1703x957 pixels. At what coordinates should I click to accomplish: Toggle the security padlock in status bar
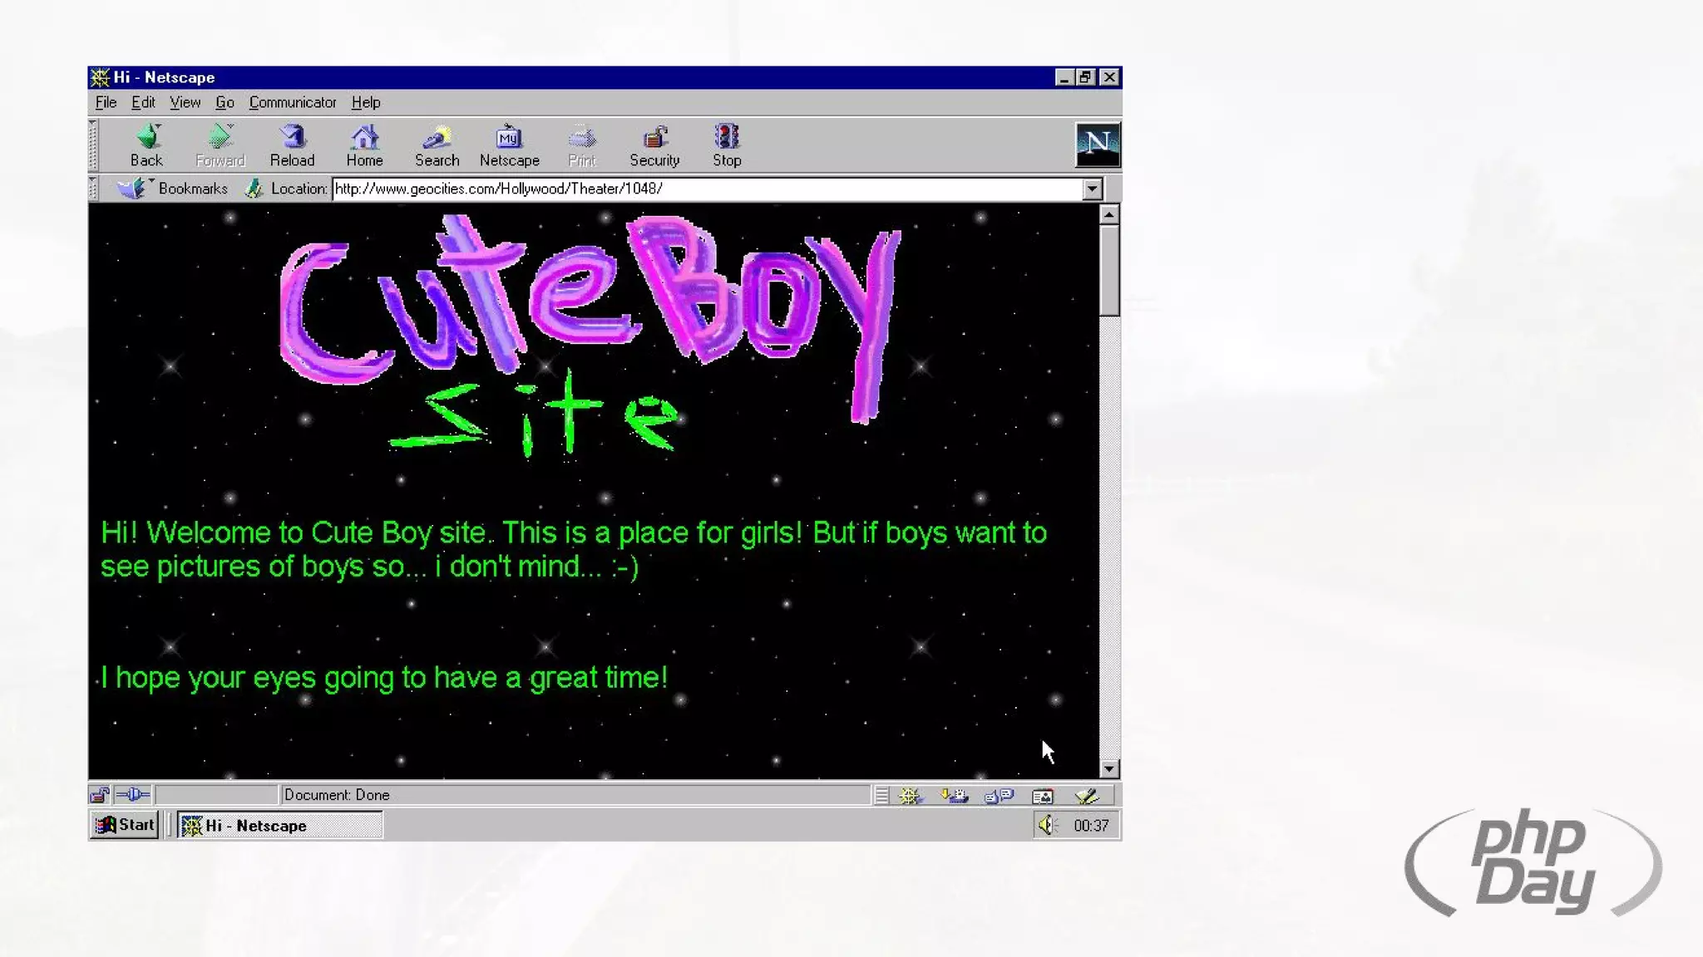pos(99,795)
